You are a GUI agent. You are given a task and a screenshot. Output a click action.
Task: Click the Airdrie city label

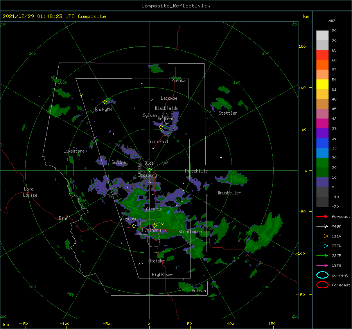pos(154,209)
